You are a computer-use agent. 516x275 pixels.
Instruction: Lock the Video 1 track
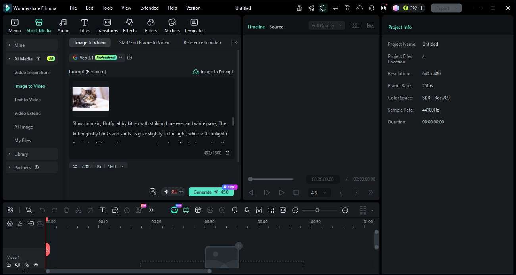pyautogui.click(x=8, y=265)
